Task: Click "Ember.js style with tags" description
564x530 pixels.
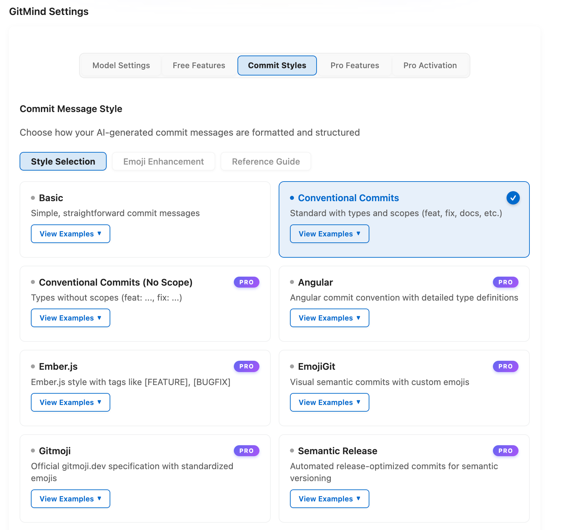Action: point(131,382)
